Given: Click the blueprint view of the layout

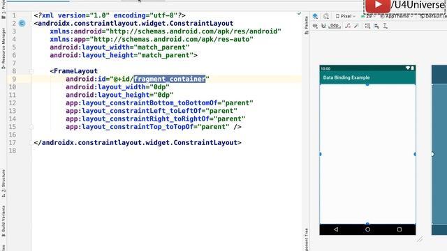Looking at the screenshot, I should 439,150.
